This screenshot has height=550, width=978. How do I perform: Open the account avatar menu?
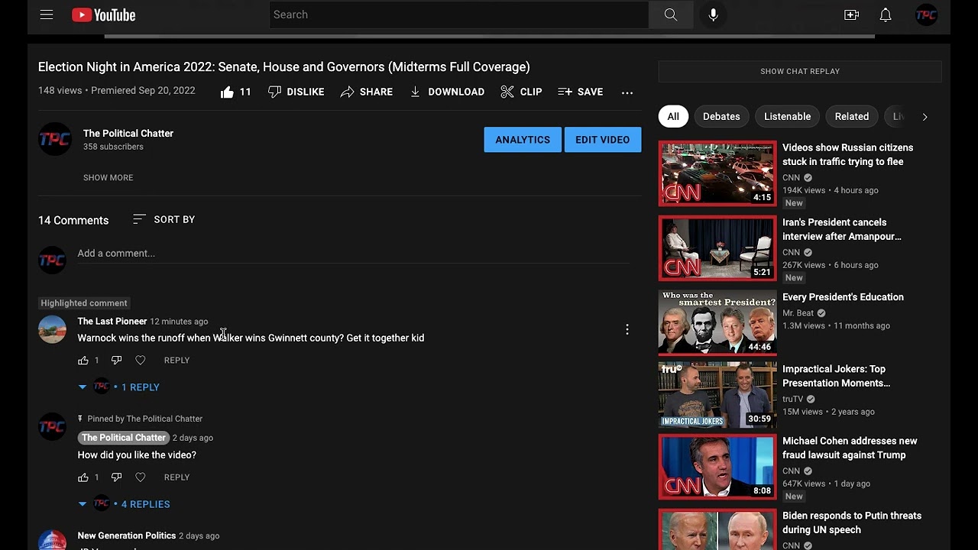pyautogui.click(x=926, y=15)
